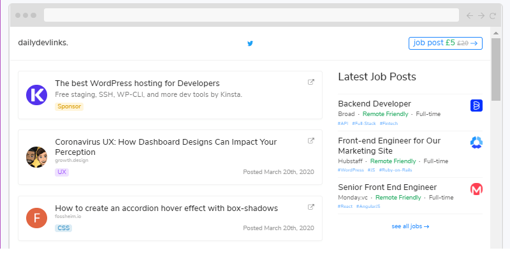510x255 pixels.
Task: Click the job post £5 button
Action: tap(445, 43)
